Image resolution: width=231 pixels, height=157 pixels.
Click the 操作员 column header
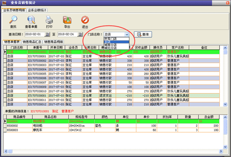(158, 48)
